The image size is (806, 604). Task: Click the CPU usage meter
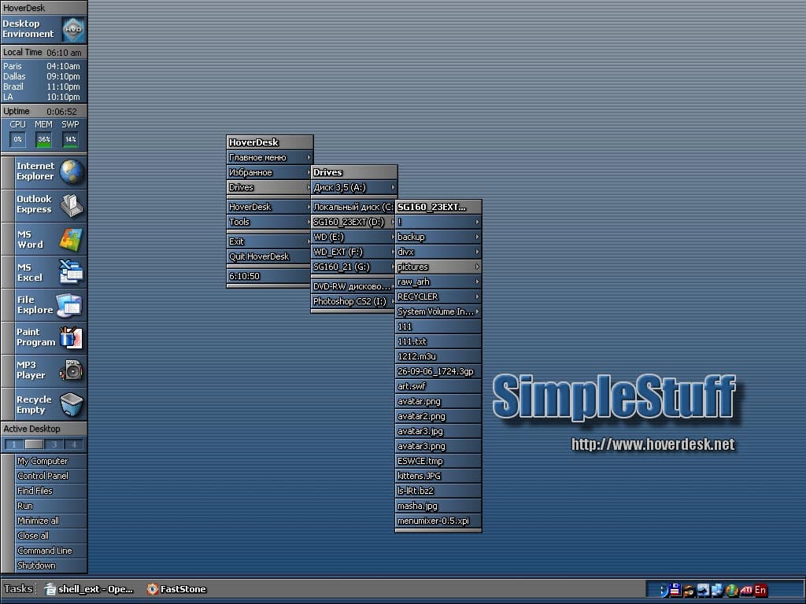point(17,139)
